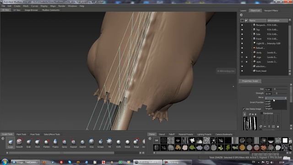293x165 pixels.
Task: Open the Windows Start menu
Action: click(5, 162)
